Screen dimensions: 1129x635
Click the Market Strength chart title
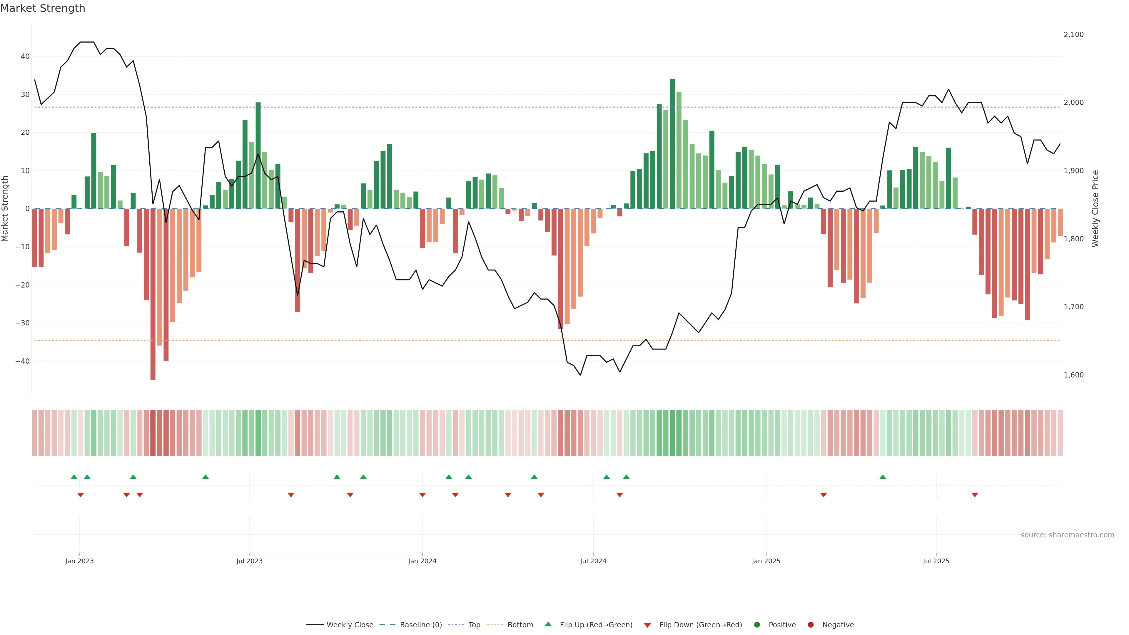43,8
